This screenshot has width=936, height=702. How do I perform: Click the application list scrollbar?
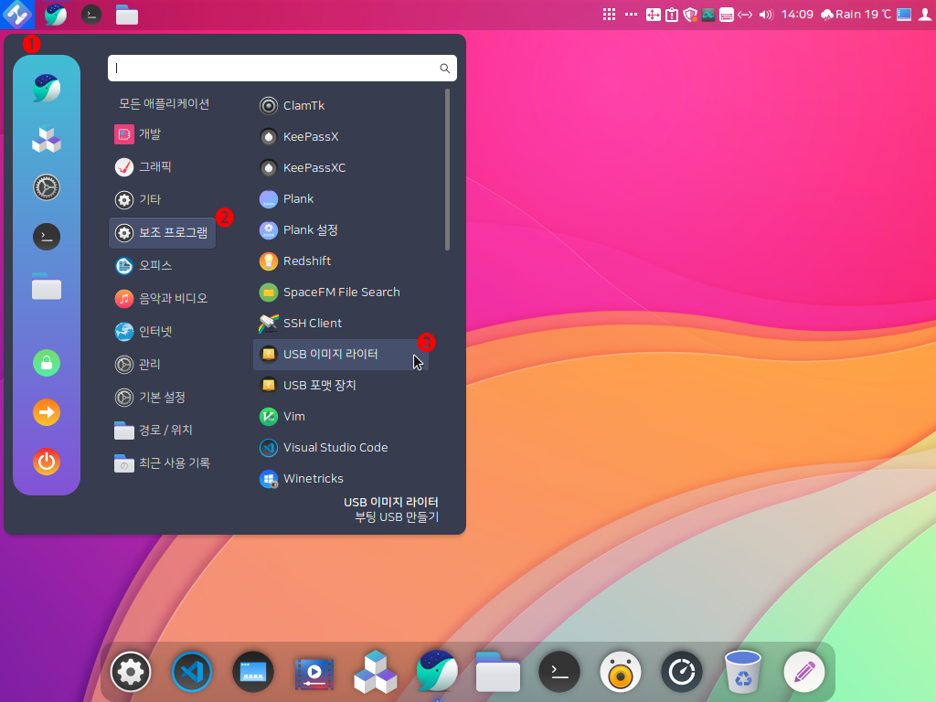coord(447,169)
